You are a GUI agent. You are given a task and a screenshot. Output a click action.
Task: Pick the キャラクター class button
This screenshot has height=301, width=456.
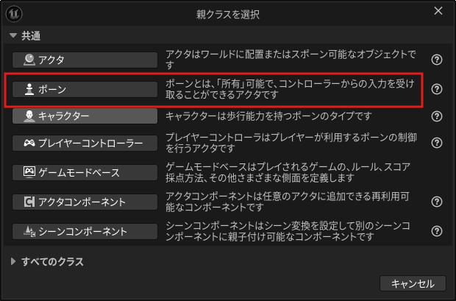(x=85, y=116)
